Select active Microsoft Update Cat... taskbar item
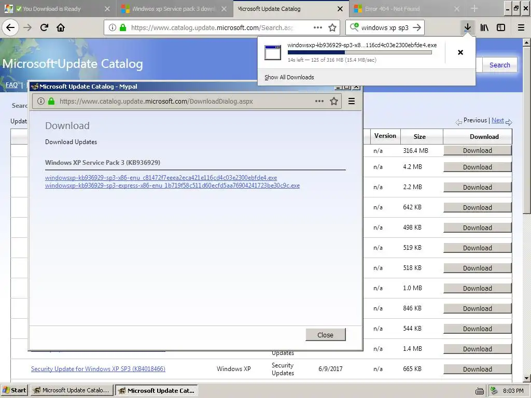Screen dimensions: 531x398 point(157,391)
